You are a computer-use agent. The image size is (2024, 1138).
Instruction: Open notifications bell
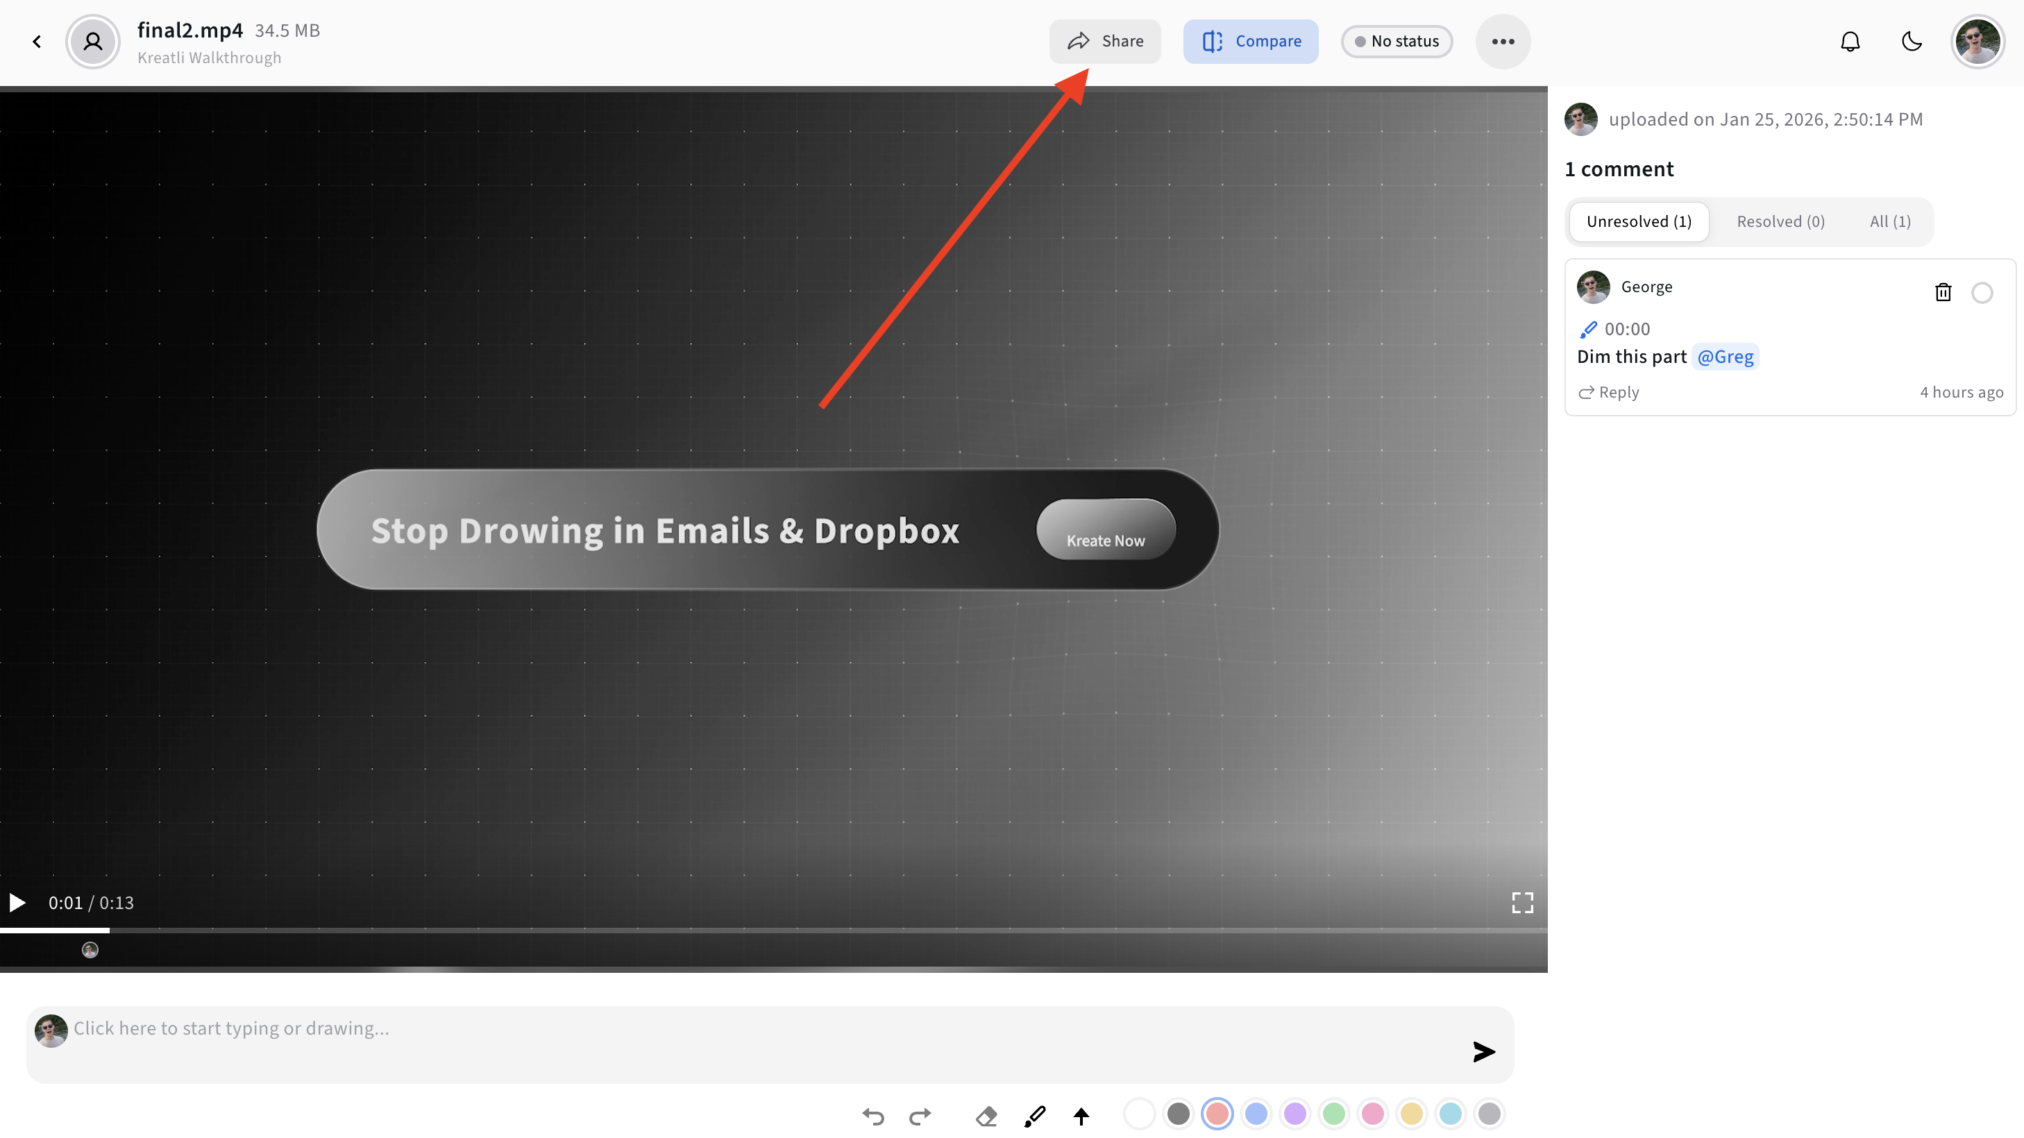tap(1850, 42)
